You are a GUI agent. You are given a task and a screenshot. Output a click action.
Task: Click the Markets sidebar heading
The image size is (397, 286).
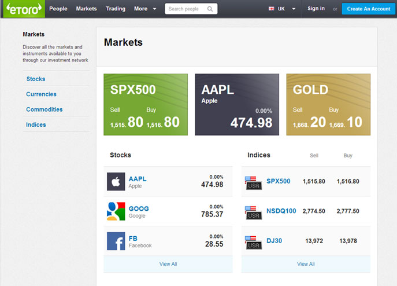[x=34, y=34]
